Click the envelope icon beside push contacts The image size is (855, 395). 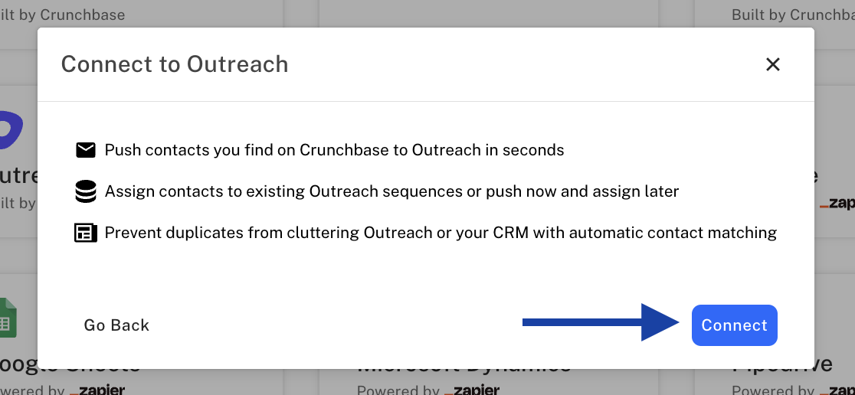click(x=86, y=150)
